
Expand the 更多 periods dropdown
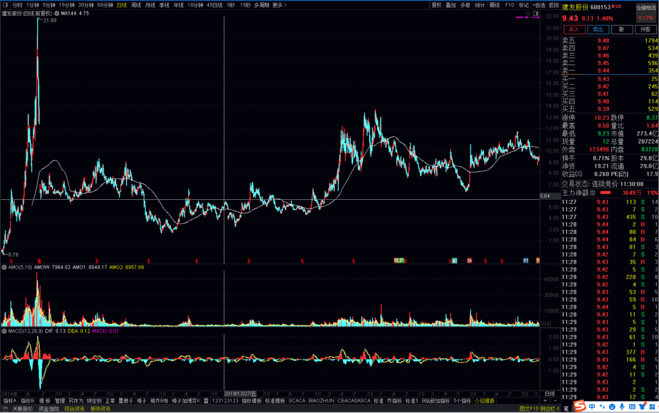coord(279,5)
